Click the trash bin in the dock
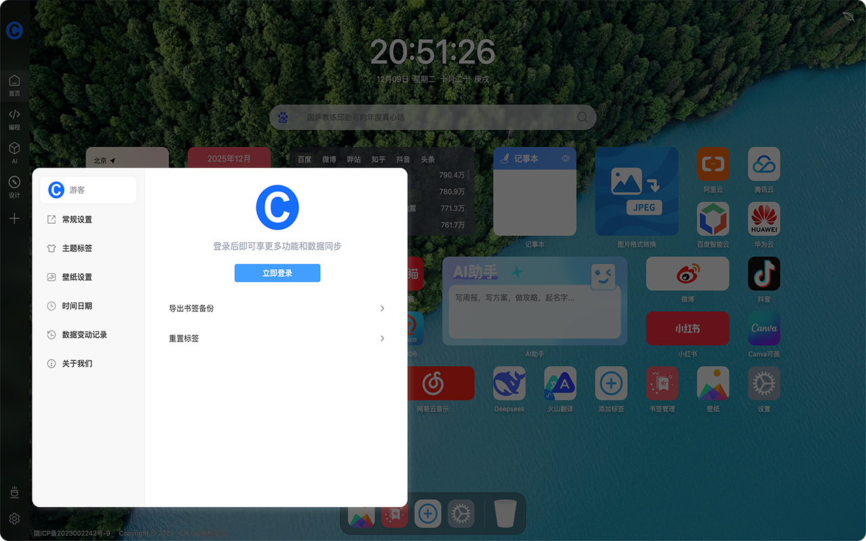 pos(505,513)
